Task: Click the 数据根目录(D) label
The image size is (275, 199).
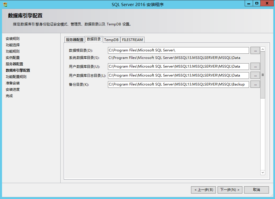Action: [81, 51]
